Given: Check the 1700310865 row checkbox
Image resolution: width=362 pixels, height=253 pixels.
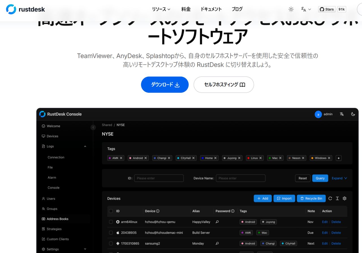Looking at the screenshot, I should (x=111, y=243).
